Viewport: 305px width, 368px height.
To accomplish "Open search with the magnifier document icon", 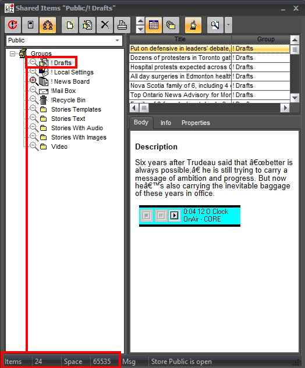I will tap(215, 25).
